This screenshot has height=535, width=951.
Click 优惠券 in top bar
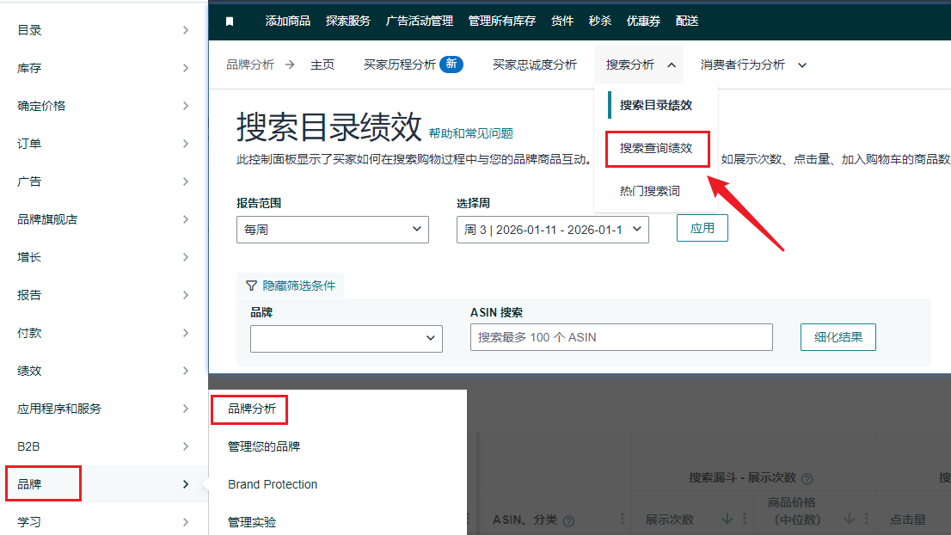(x=643, y=22)
